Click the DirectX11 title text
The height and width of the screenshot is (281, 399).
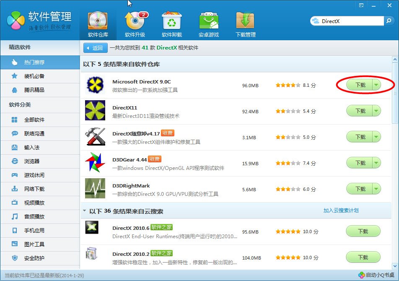pyautogui.click(x=125, y=108)
